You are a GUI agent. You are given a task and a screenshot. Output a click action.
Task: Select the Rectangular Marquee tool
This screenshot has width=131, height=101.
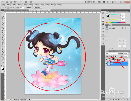coord(2,16)
